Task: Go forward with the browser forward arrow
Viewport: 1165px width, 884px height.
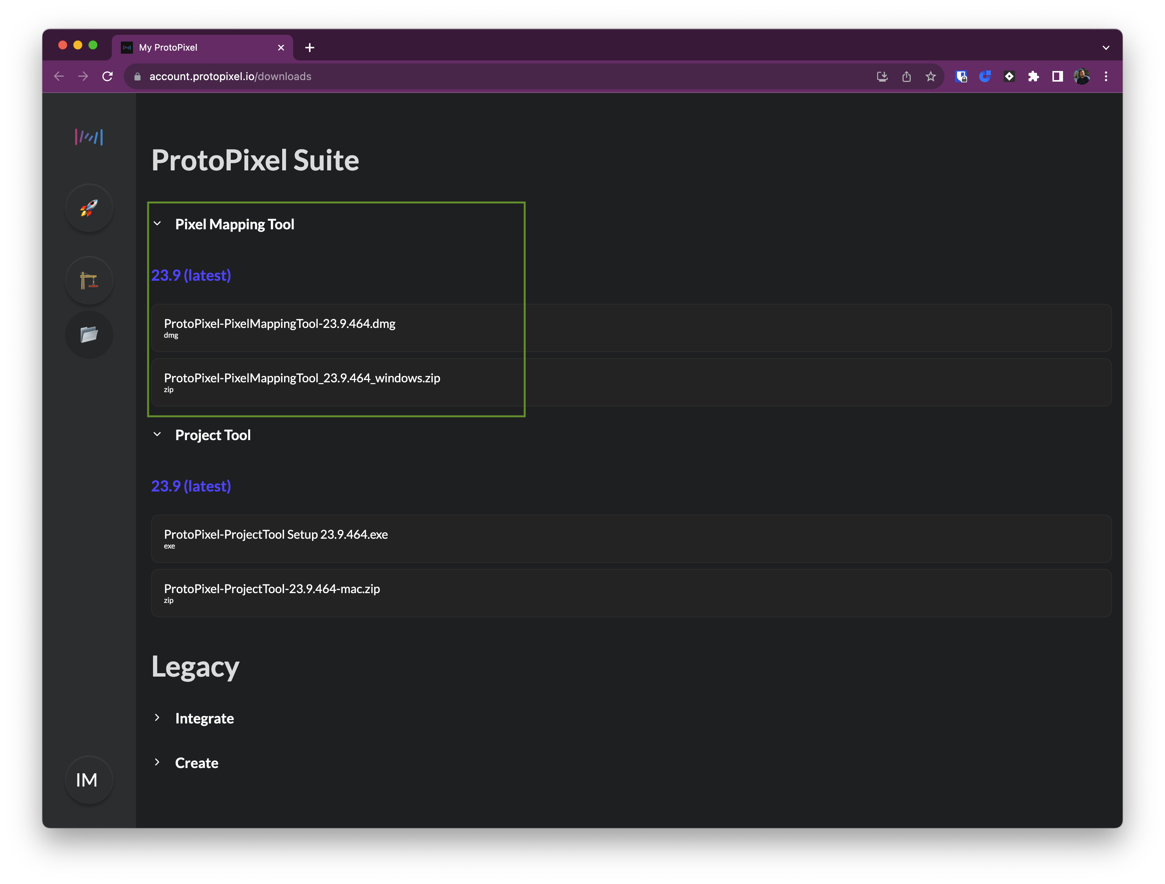Action: (x=83, y=76)
